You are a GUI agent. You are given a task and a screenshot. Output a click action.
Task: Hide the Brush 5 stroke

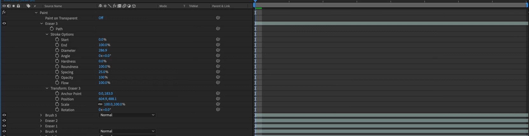pos(4,115)
